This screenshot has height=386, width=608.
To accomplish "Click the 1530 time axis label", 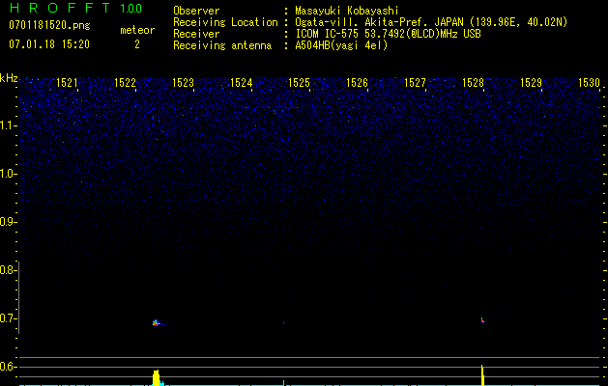I will 589,83.
